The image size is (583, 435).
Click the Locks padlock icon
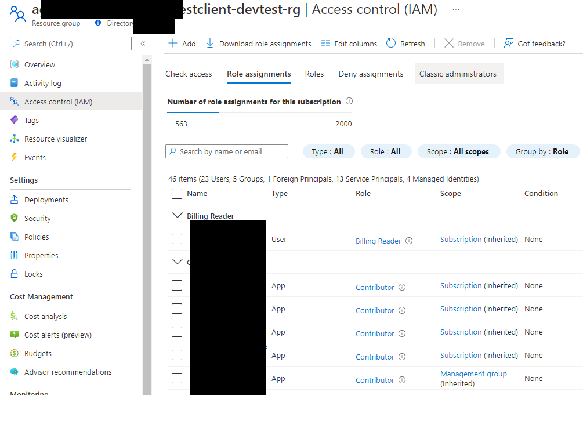14,274
